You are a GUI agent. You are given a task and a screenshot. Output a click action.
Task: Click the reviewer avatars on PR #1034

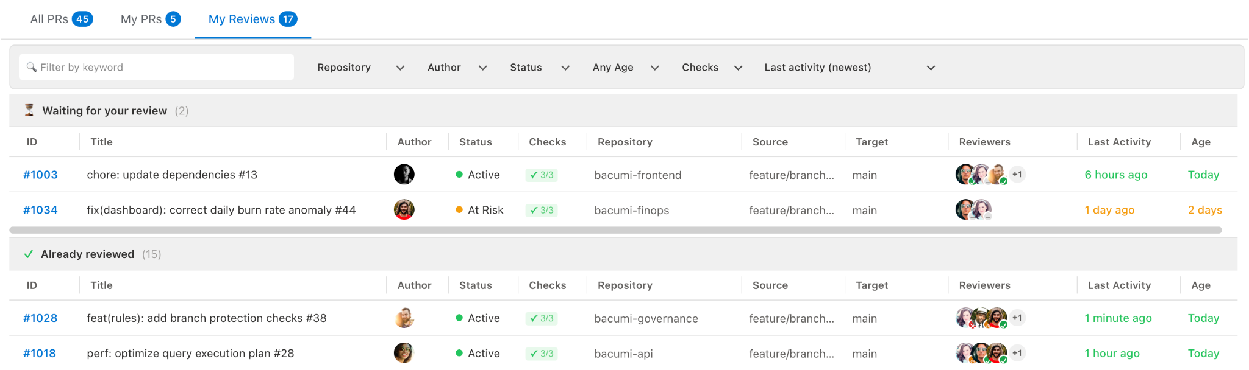(973, 210)
